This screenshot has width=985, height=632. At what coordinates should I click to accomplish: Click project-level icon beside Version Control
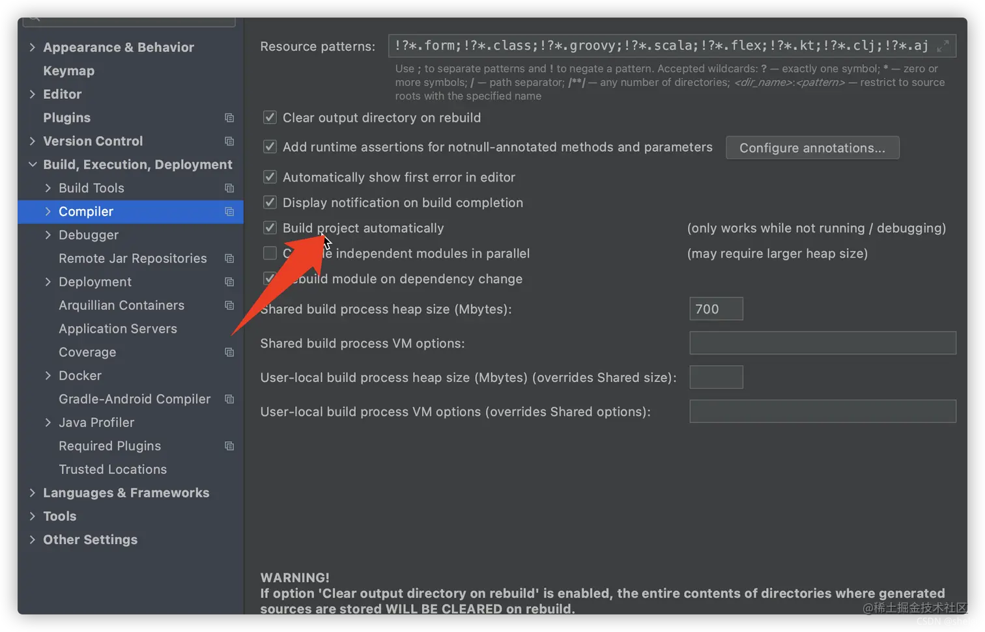coord(229,141)
